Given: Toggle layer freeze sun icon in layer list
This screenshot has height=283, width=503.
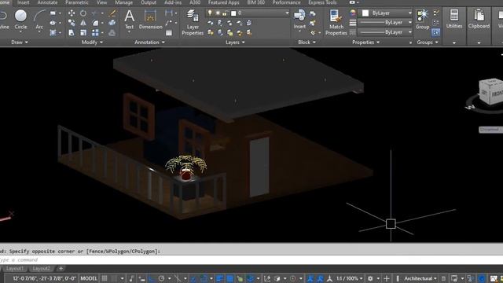Looking at the screenshot, I should pos(217,13).
